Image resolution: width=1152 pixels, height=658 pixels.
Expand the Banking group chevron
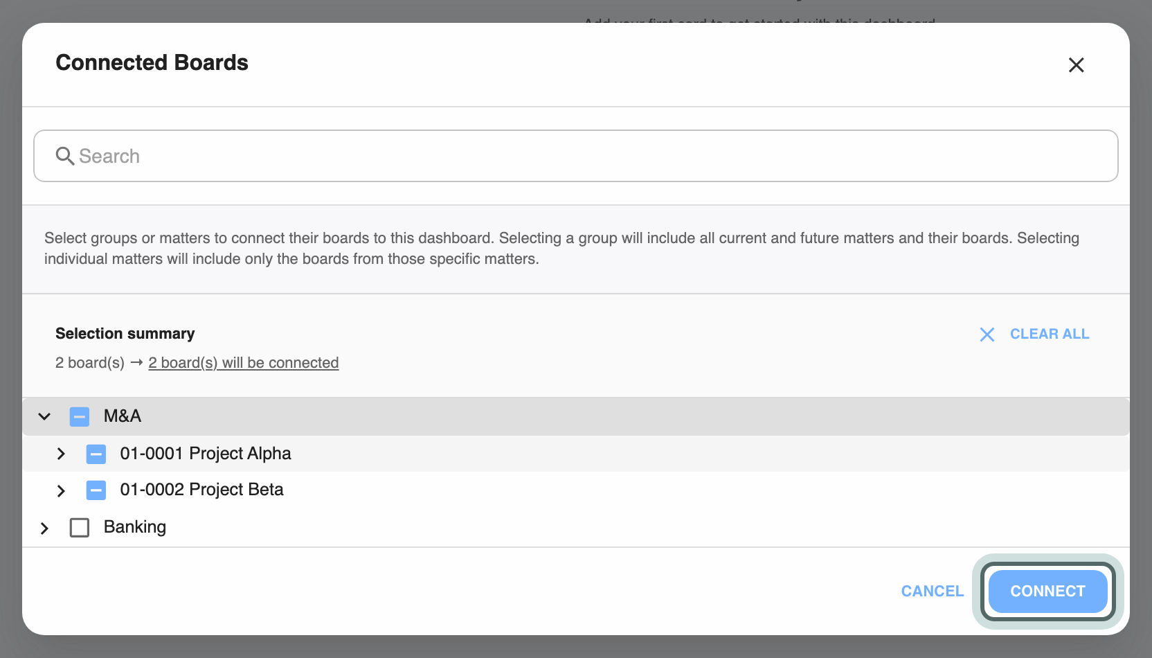coord(44,528)
